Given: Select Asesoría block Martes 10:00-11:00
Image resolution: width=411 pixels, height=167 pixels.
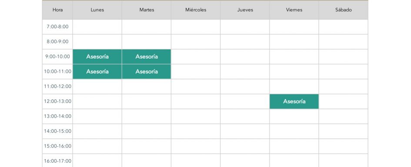Looking at the screenshot, I should tap(147, 72).
